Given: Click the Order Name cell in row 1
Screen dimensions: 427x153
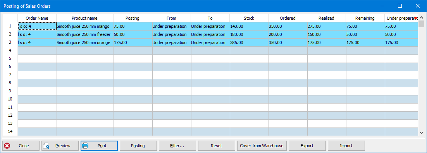Looking at the screenshot, I should tap(37, 26).
